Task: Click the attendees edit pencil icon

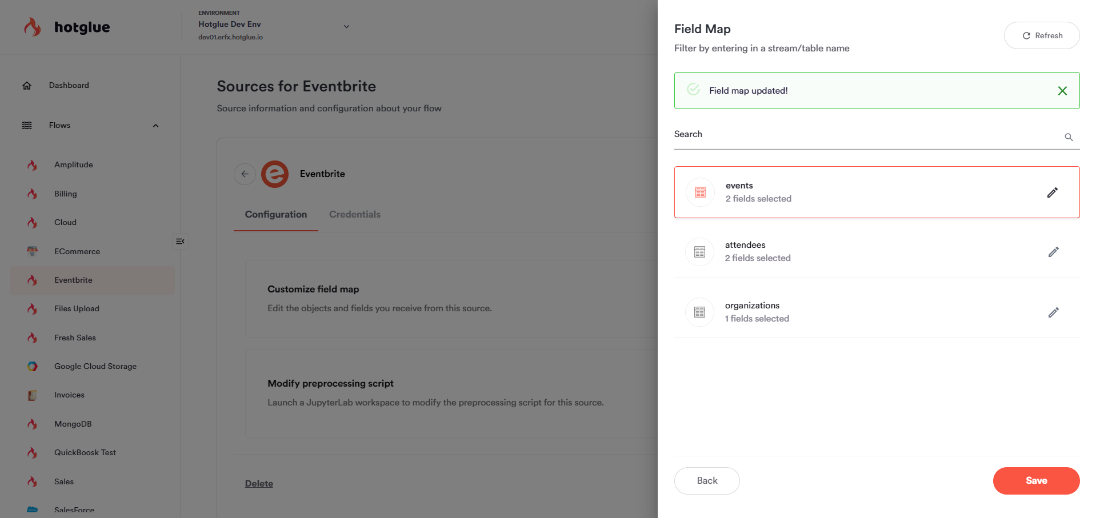Action: 1053,252
